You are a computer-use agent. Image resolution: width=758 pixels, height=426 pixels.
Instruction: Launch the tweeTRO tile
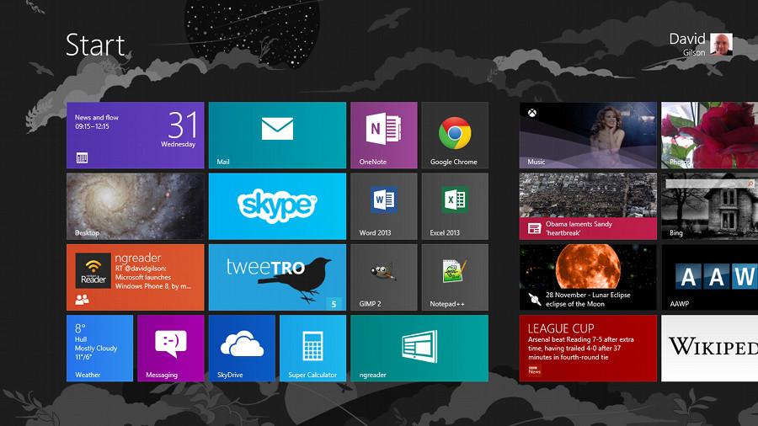click(277, 277)
